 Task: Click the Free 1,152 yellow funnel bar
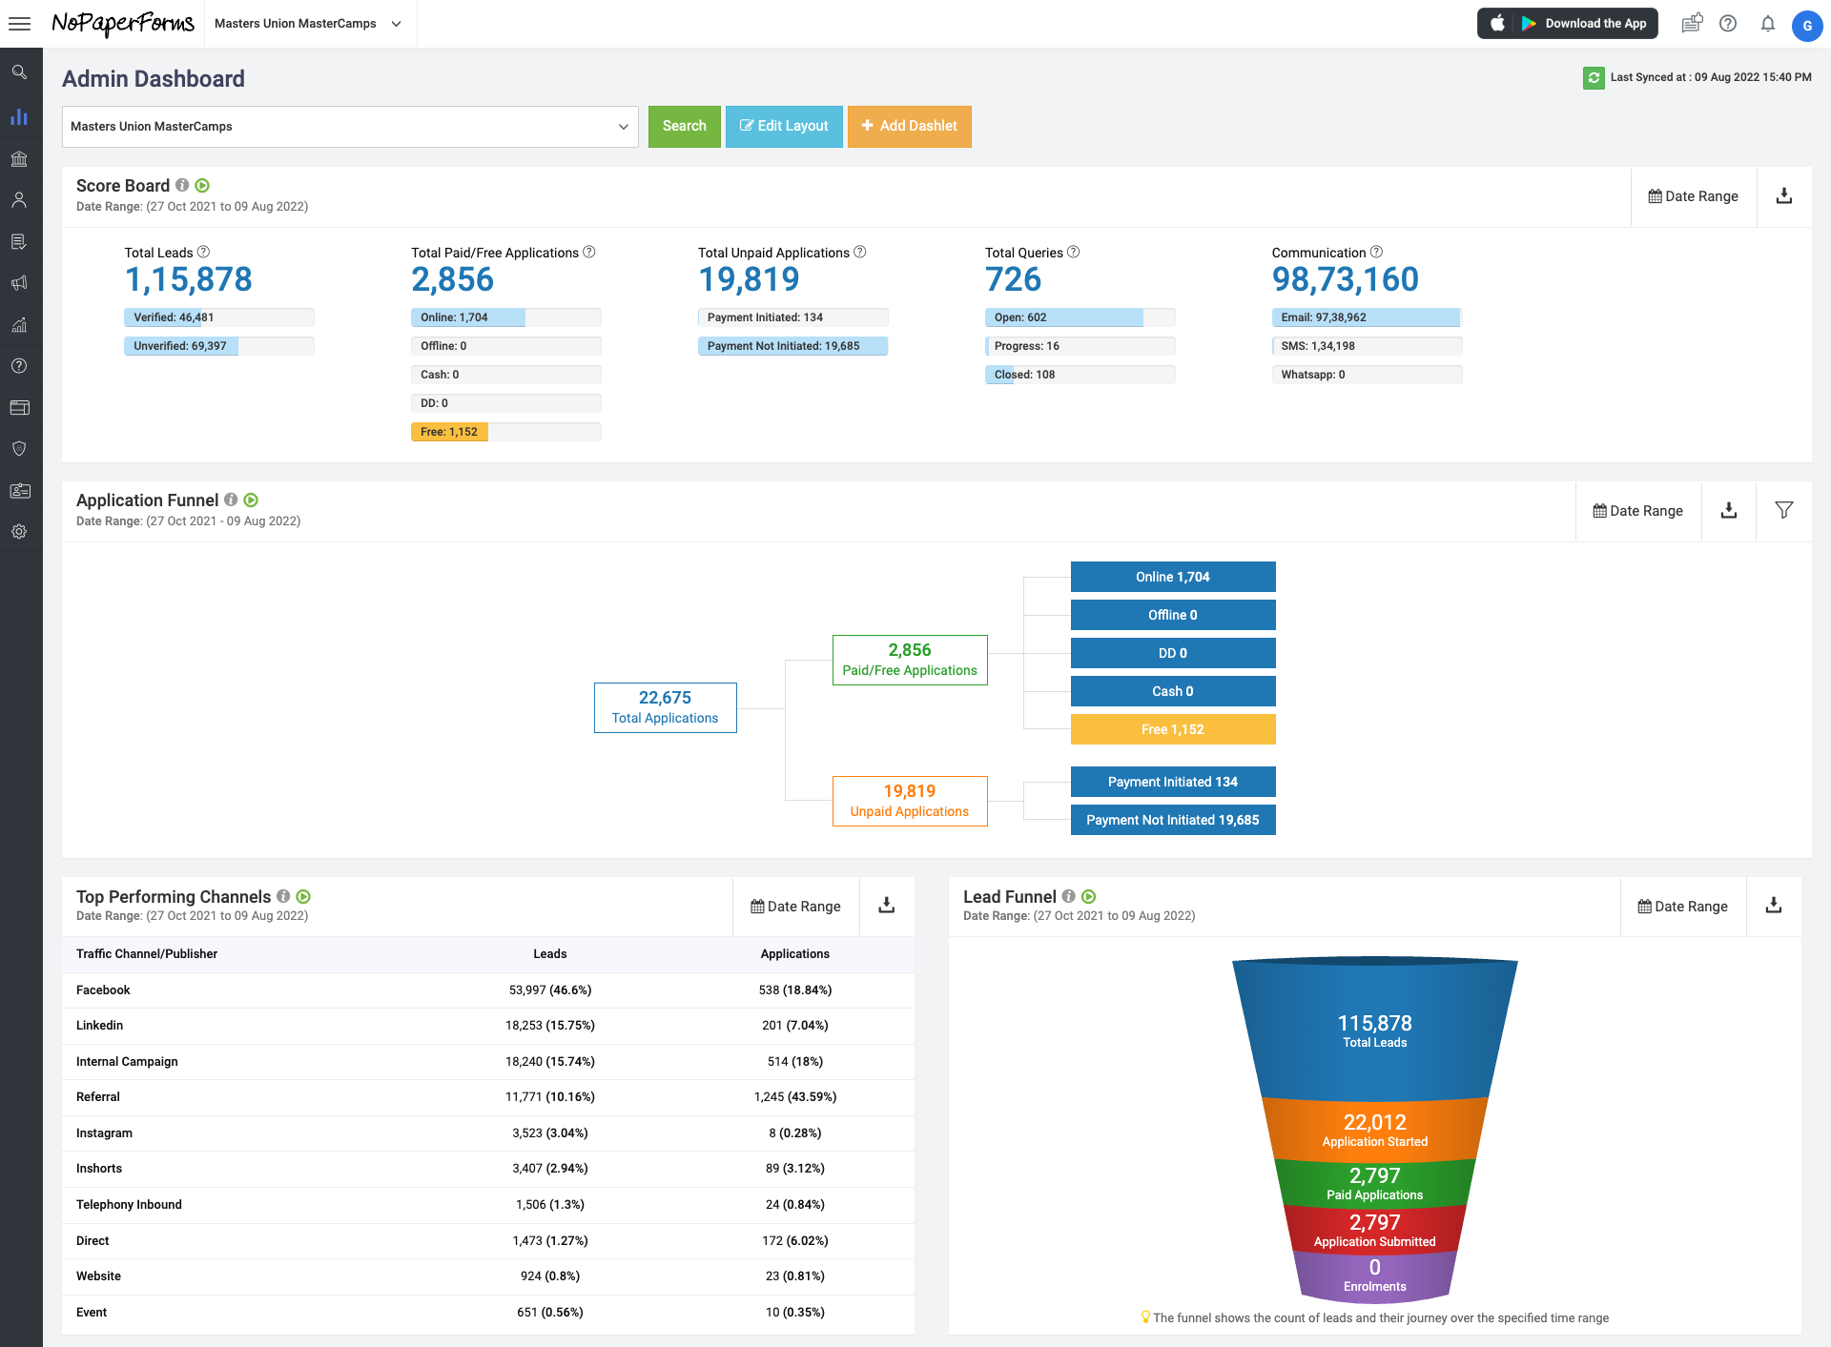1172,729
